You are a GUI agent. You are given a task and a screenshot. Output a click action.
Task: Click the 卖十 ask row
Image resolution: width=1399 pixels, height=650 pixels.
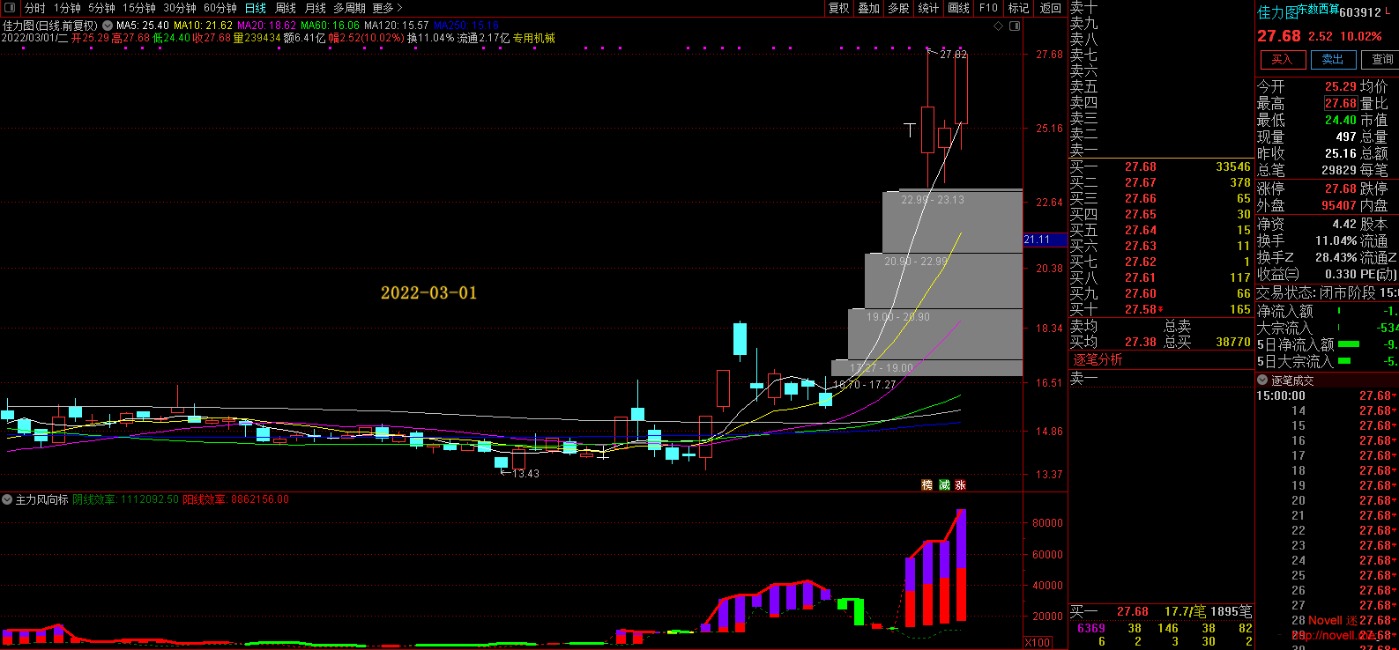(x=1160, y=7)
